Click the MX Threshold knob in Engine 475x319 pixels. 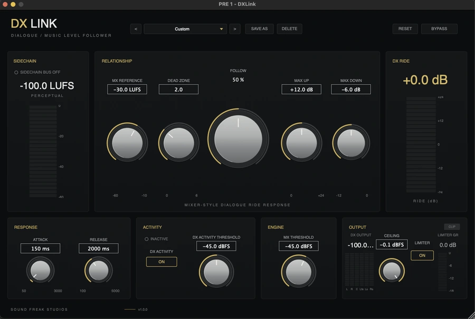pyautogui.click(x=299, y=271)
